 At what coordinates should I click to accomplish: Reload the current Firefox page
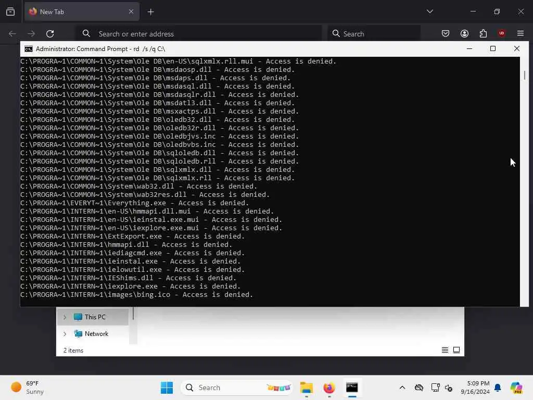point(50,34)
